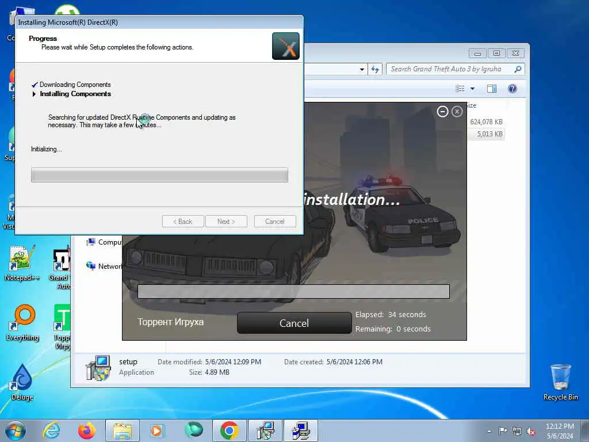Viewport: 589px width, 442px height.
Task: Change the view using Explorer views icon
Action: (x=460, y=89)
